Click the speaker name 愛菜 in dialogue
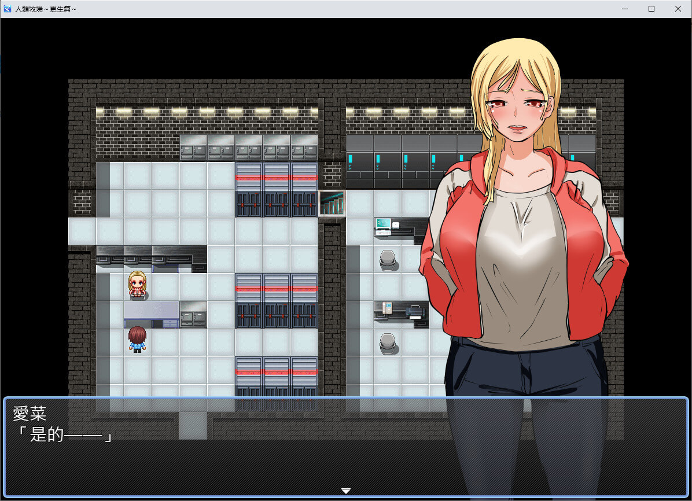 [29, 414]
